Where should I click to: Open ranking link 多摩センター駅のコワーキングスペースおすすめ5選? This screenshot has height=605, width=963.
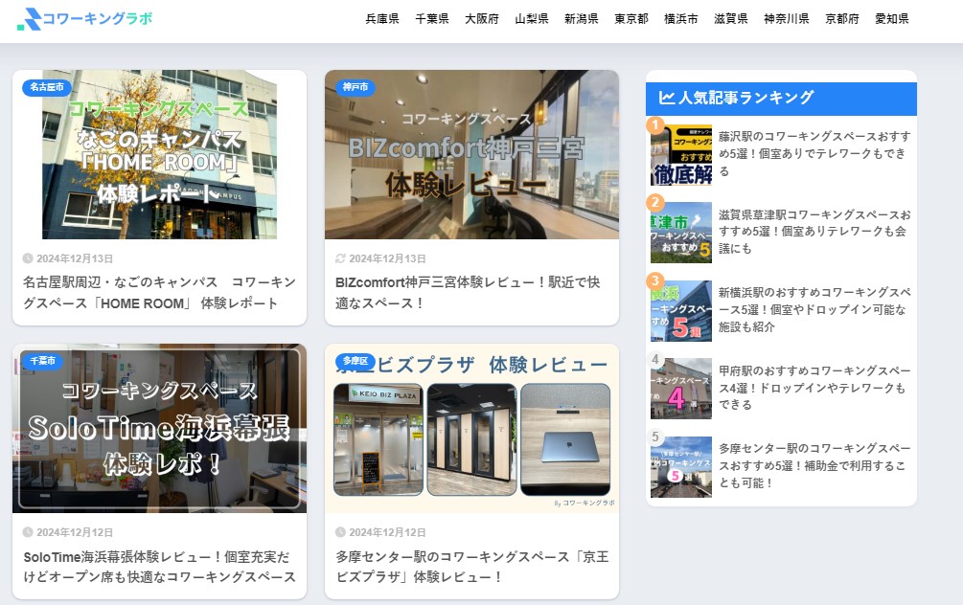(x=814, y=465)
